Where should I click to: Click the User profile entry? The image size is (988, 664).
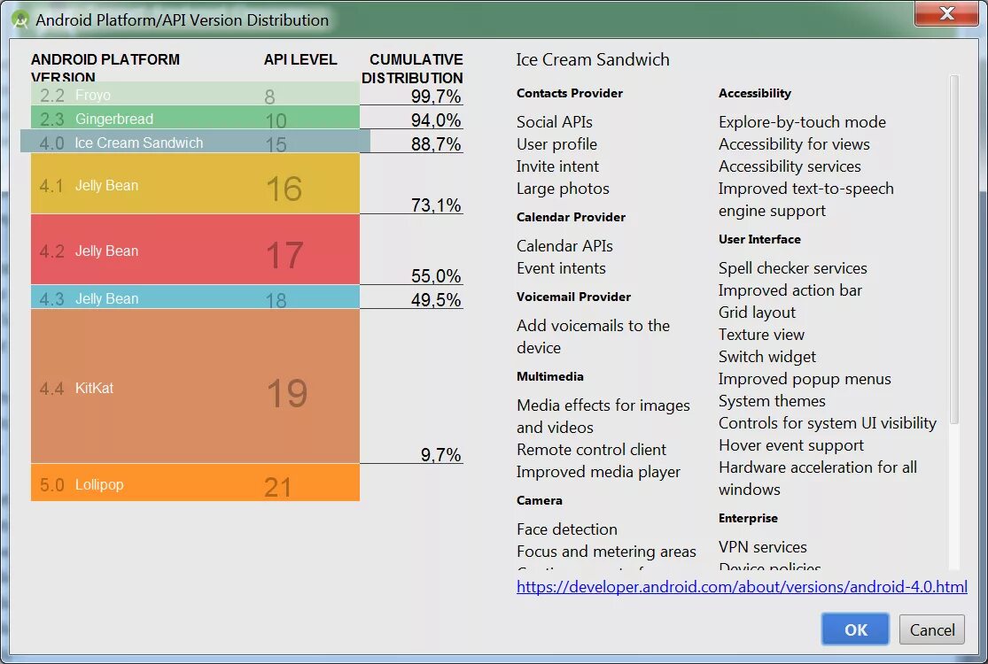(x=556, y=144)
